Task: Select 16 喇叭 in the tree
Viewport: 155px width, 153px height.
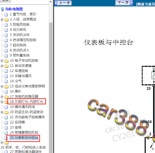Action: (x=16, y=91)
